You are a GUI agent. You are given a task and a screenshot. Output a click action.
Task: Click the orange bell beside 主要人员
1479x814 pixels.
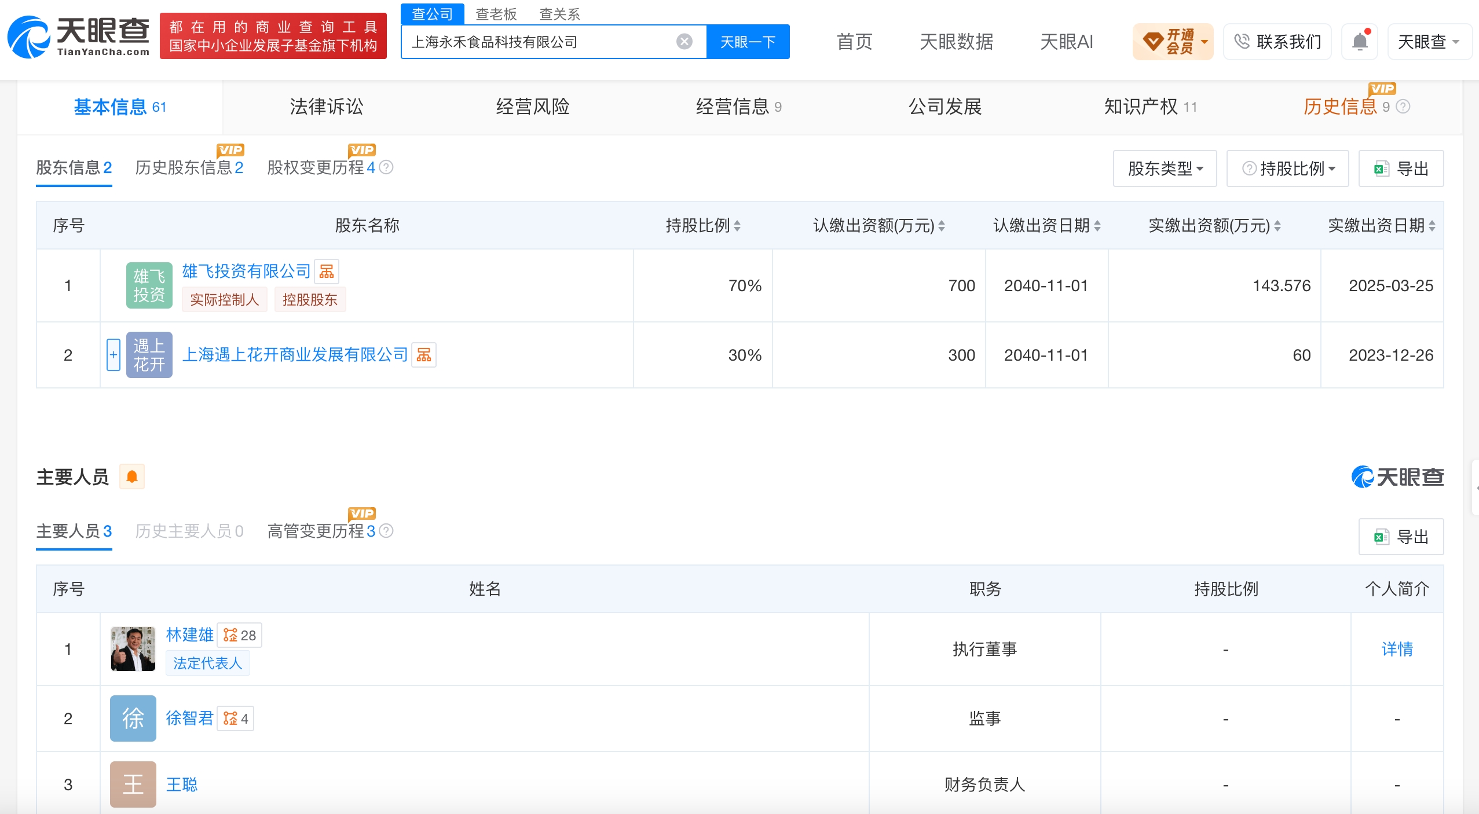tap(132, 476)
